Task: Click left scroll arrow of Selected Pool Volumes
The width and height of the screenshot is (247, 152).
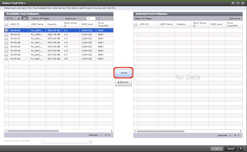Action: point(135,131)
